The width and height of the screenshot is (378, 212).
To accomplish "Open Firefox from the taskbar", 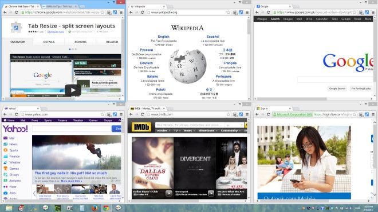I will click(x=94, y=207).
